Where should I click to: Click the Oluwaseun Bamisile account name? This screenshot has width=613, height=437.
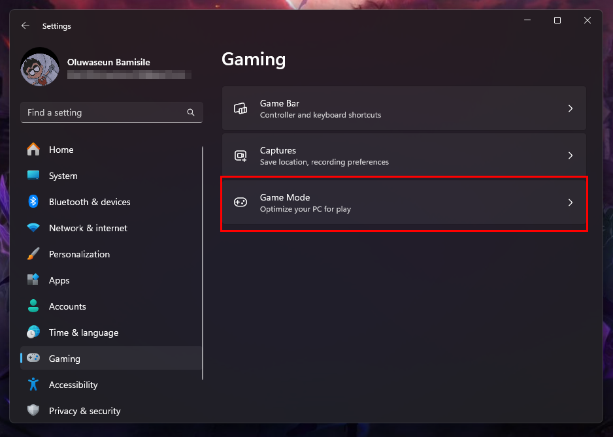click(x=108, y=62)
